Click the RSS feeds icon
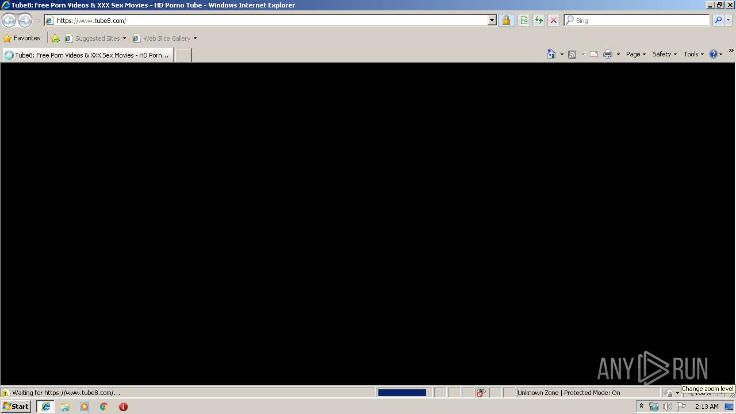The image size is (736, 414). point(572,54)
